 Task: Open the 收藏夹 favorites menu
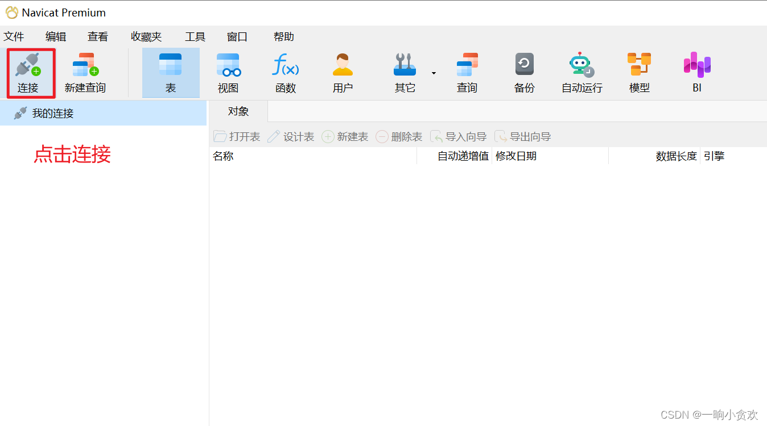coord(146,37)
